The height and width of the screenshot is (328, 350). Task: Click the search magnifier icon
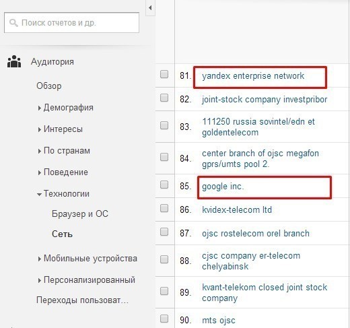click(13, 23)
